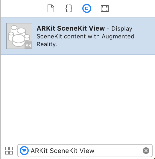
Task: Click the curly braces snippet tab
Action: tap(69, 8)
